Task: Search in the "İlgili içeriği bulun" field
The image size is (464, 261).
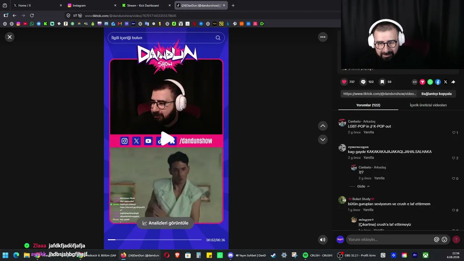Action: [166, 38]
